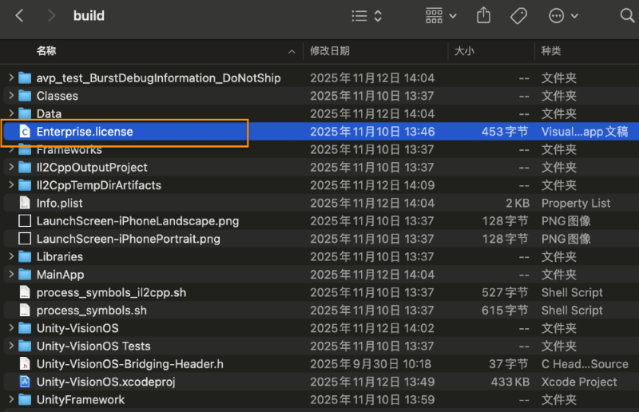This screenshot has height=412, width=639.
Task: Select the process_symbols_il2cpp.sh file name
Action: pos(111,292)
